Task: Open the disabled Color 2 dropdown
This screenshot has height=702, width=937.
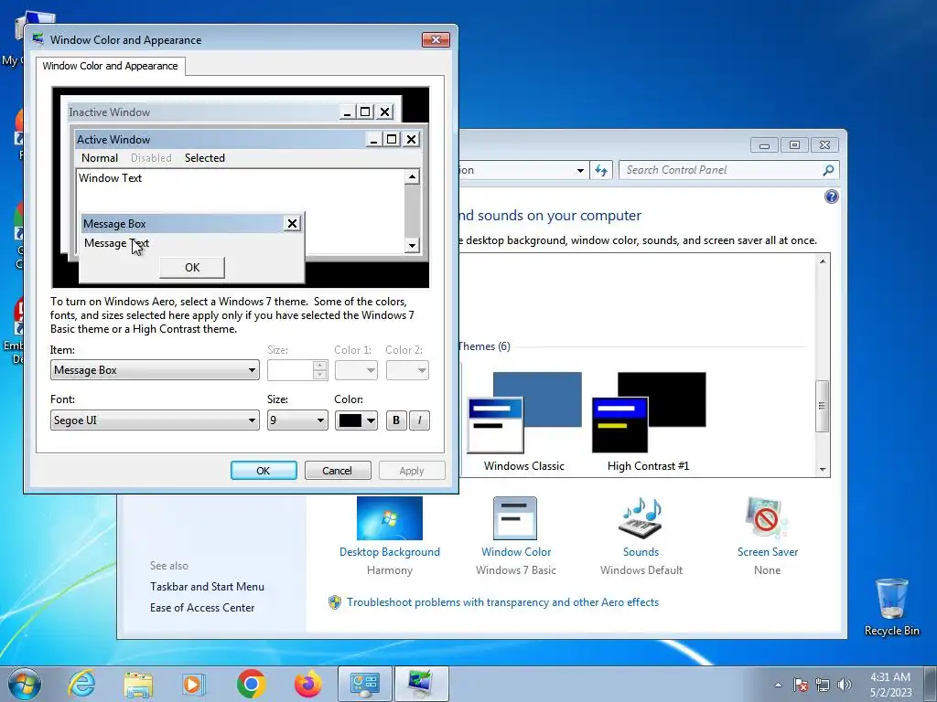Action: click(x=407, y=370)
